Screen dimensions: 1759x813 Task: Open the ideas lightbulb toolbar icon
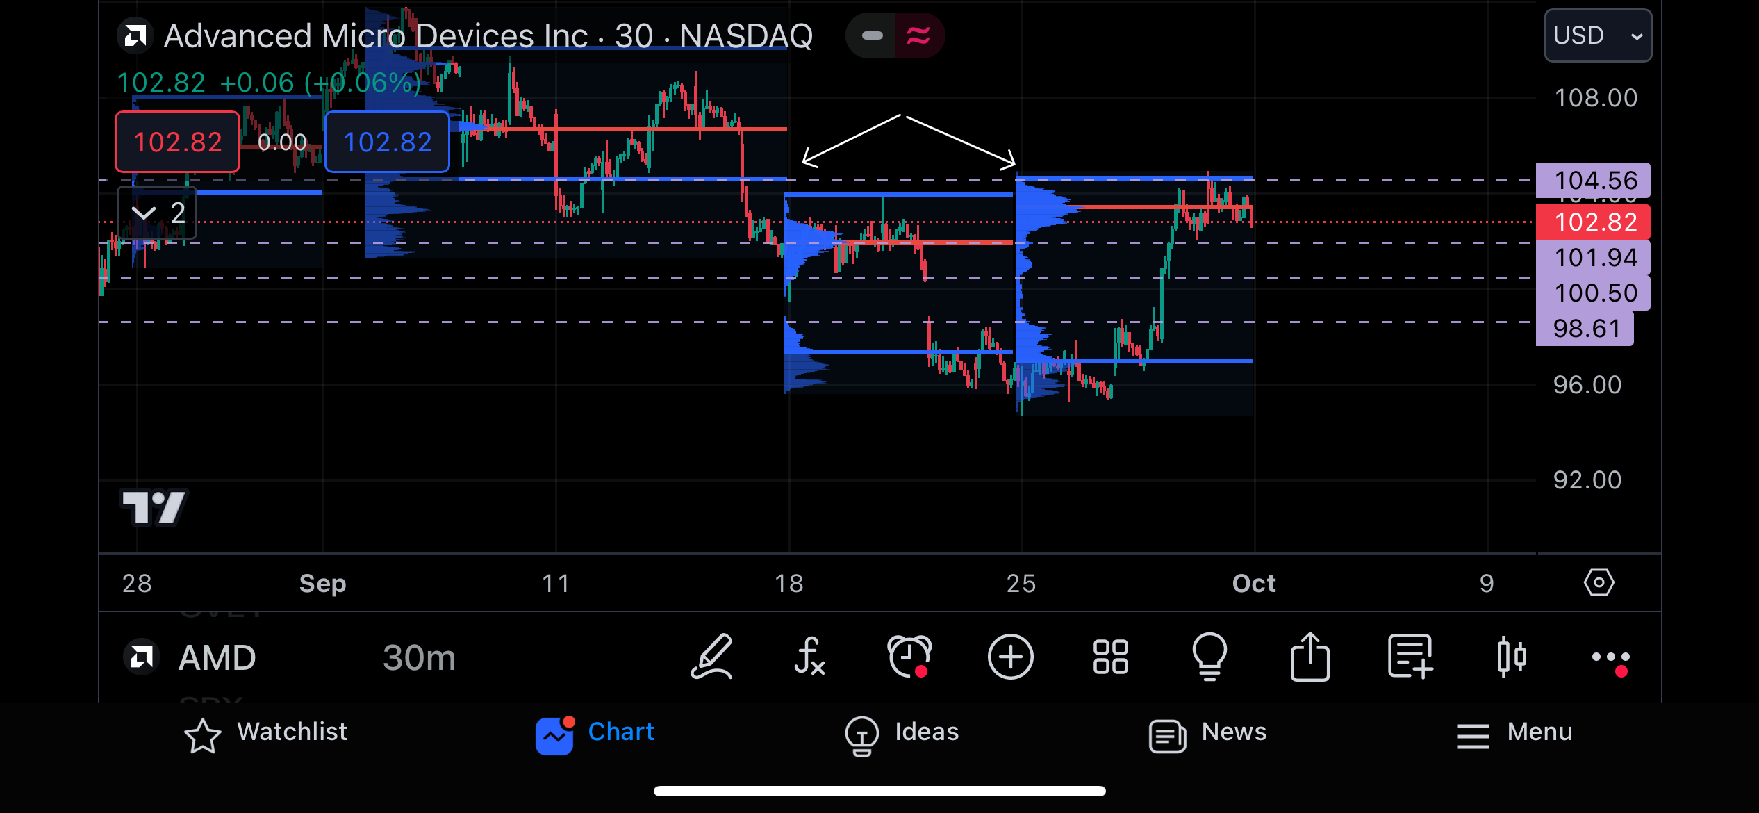point(1209,657)
